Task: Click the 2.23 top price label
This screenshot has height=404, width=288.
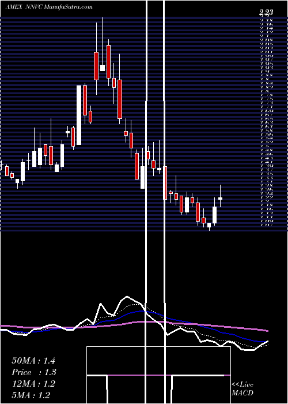Action: pos(266,12)
